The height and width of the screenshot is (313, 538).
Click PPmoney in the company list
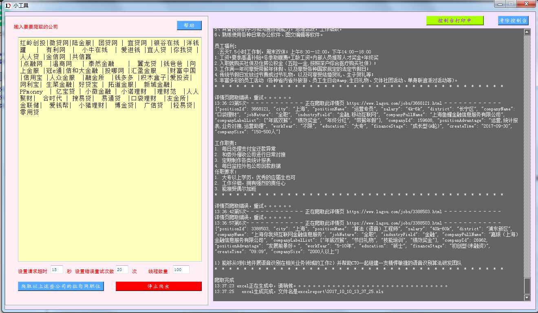tap(31, 92)
